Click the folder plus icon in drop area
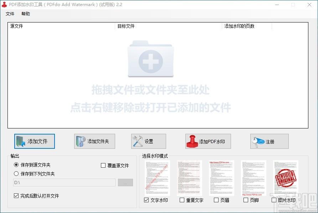The image size is (318, 213). [150, 59]
